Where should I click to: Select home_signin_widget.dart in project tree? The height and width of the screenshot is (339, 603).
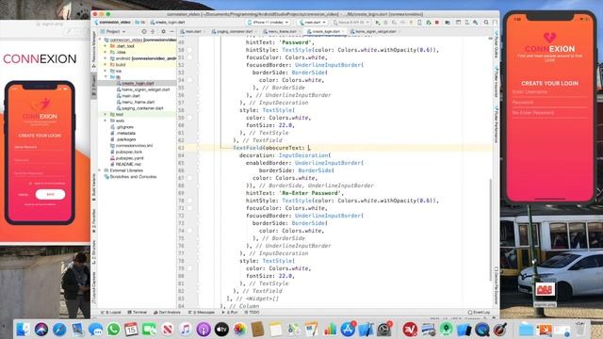coord(145,89)
